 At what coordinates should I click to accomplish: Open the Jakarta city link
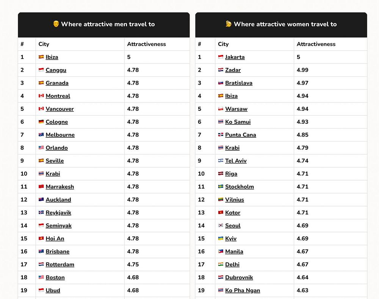pos(235,57)
